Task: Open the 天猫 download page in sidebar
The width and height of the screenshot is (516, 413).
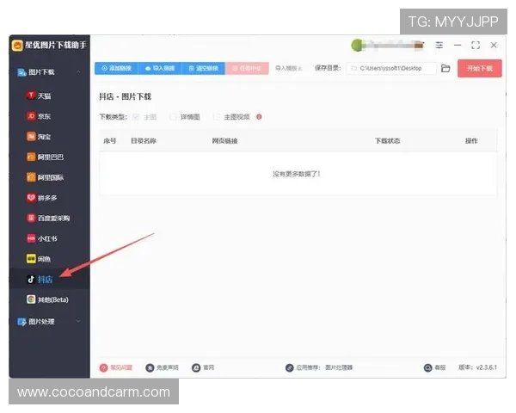Action: click(x=39, y=96)
